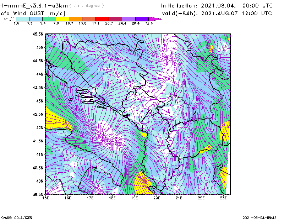Click the '( . x . degree )' resolution text
The image size is (284, 220).
point(87,6)
